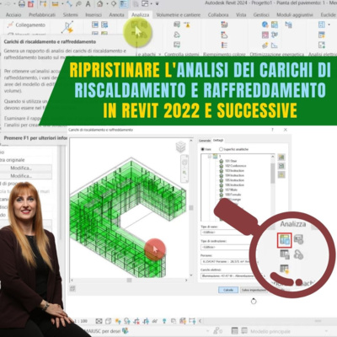This screenshot has height=337, width=337.
Task: Click the Calcola button
Action: [228, 290]
